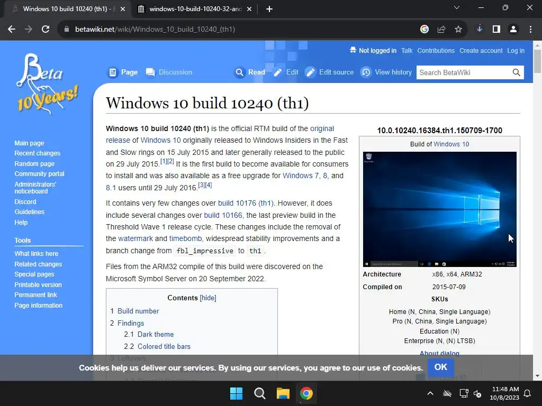
Task: Open Contributions link
Action: coord(436,50)
